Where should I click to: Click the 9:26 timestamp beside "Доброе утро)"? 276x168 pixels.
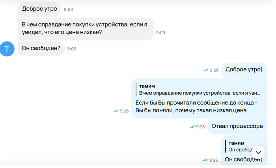click(x=214, y=70)
